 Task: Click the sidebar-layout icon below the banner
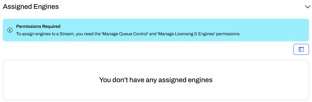[301, 49]
